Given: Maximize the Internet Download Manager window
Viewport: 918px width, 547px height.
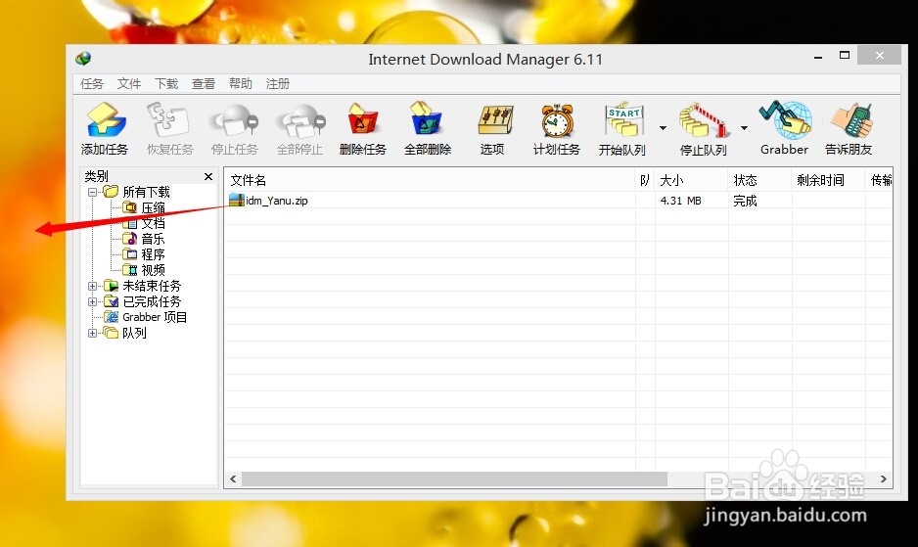Looking at the screenshot, I should click(845, 56).
